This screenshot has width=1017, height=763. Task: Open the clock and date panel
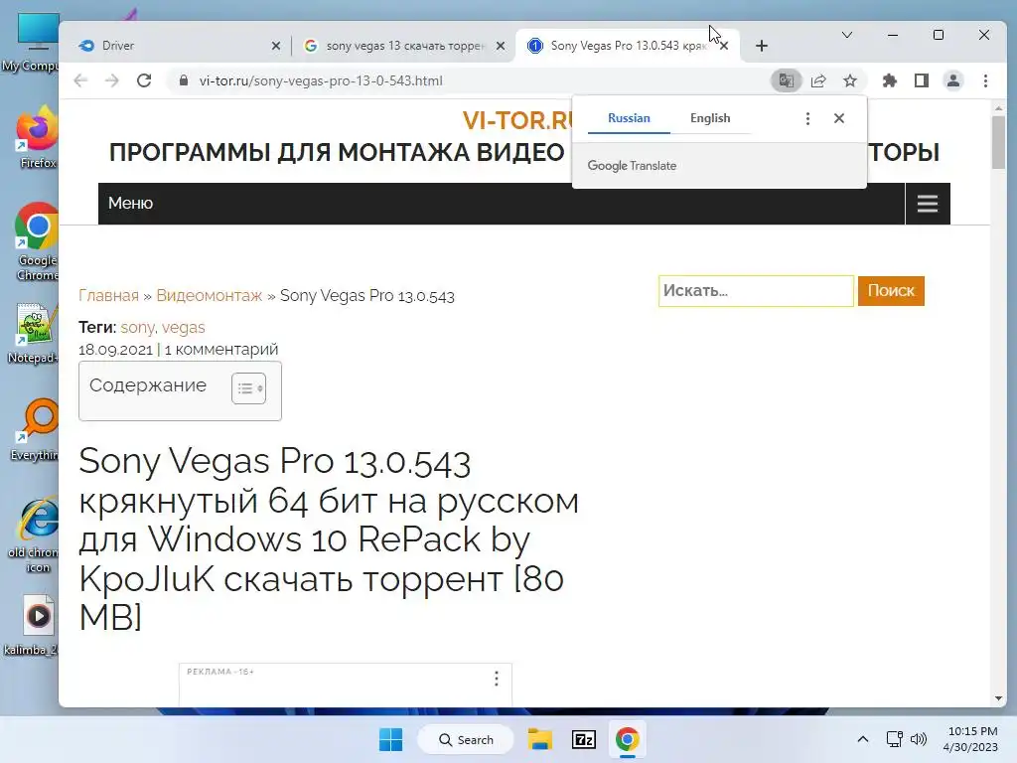coord(970,739)
